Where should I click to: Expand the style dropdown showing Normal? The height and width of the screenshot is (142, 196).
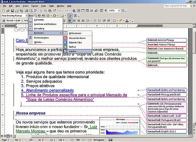coord(22,21)
